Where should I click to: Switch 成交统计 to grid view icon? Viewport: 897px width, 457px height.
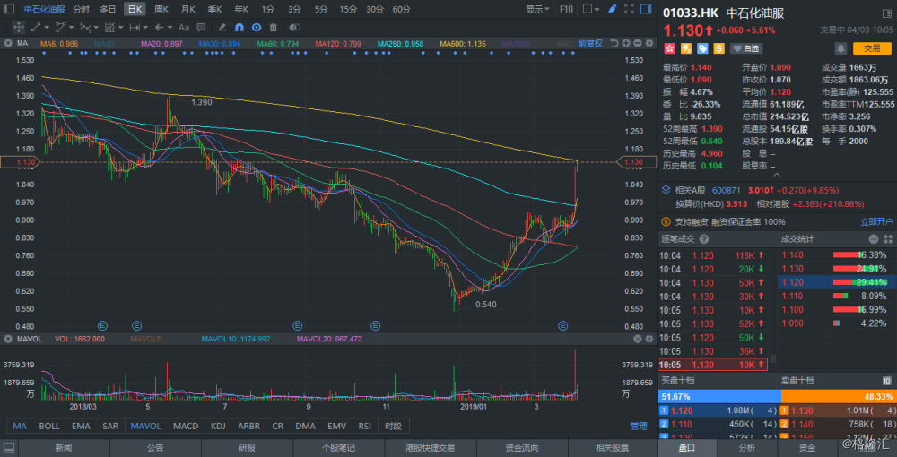[888, 239]
